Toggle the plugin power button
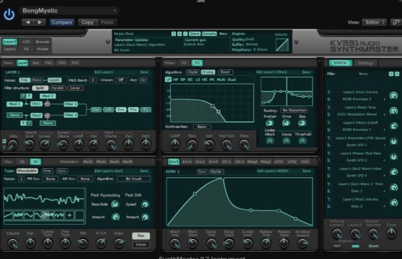The height and width of the screenshot is (259, 402). pyautogui.click(x=9, y=14)
